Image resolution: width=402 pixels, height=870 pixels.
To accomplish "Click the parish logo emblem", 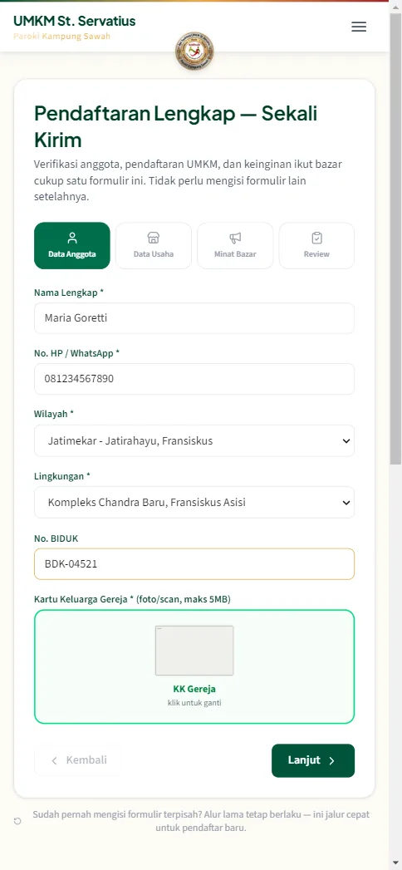I will coord(194,51).
